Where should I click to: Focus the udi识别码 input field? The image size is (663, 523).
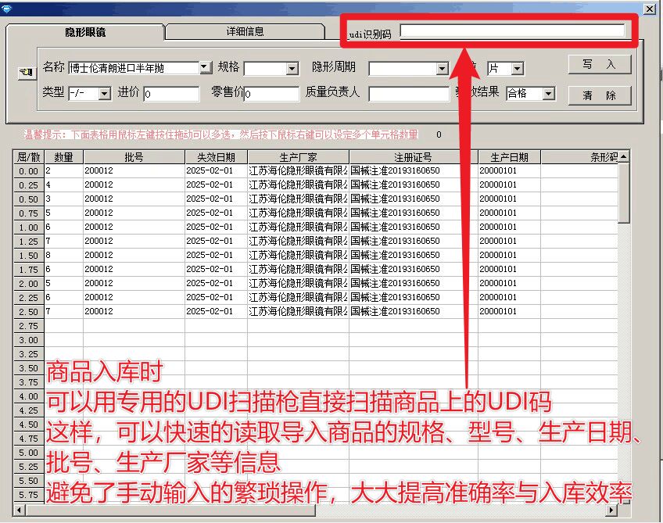coord(512,30)
